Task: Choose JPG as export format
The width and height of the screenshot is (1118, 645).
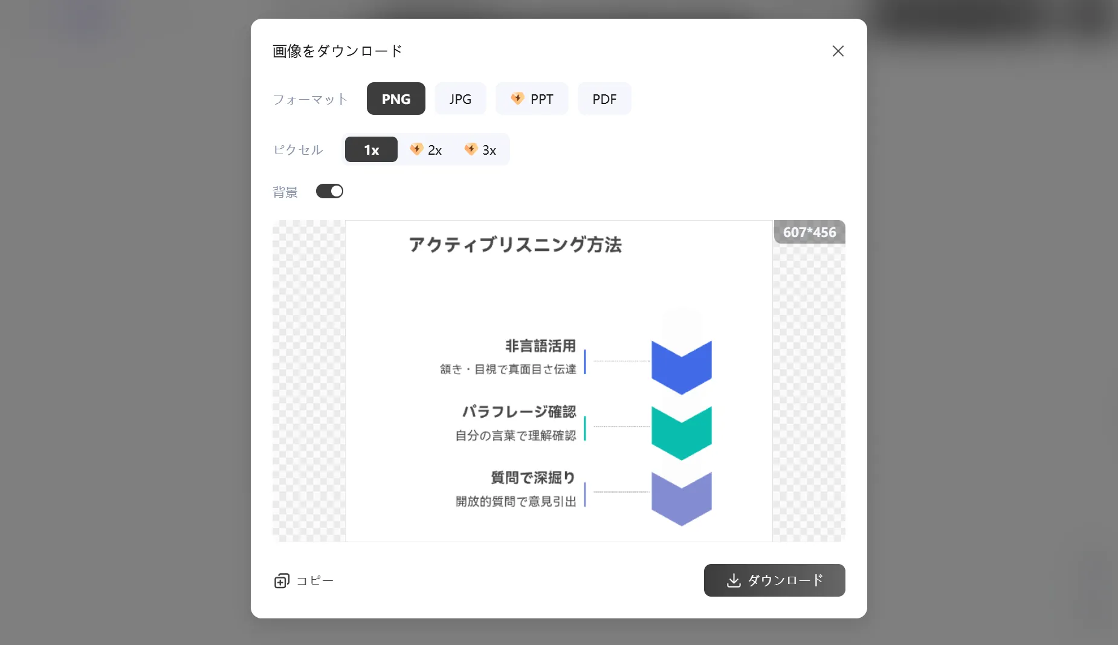Action: [x=460, y=99]
